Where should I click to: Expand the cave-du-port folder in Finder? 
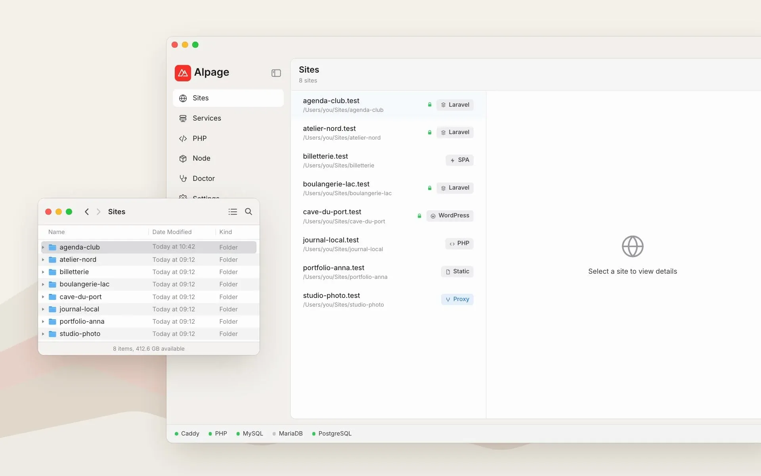tap(43, 297)
